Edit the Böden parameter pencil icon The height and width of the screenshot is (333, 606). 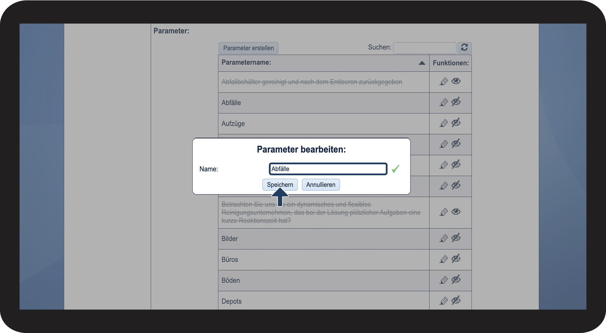pos(444,280)
